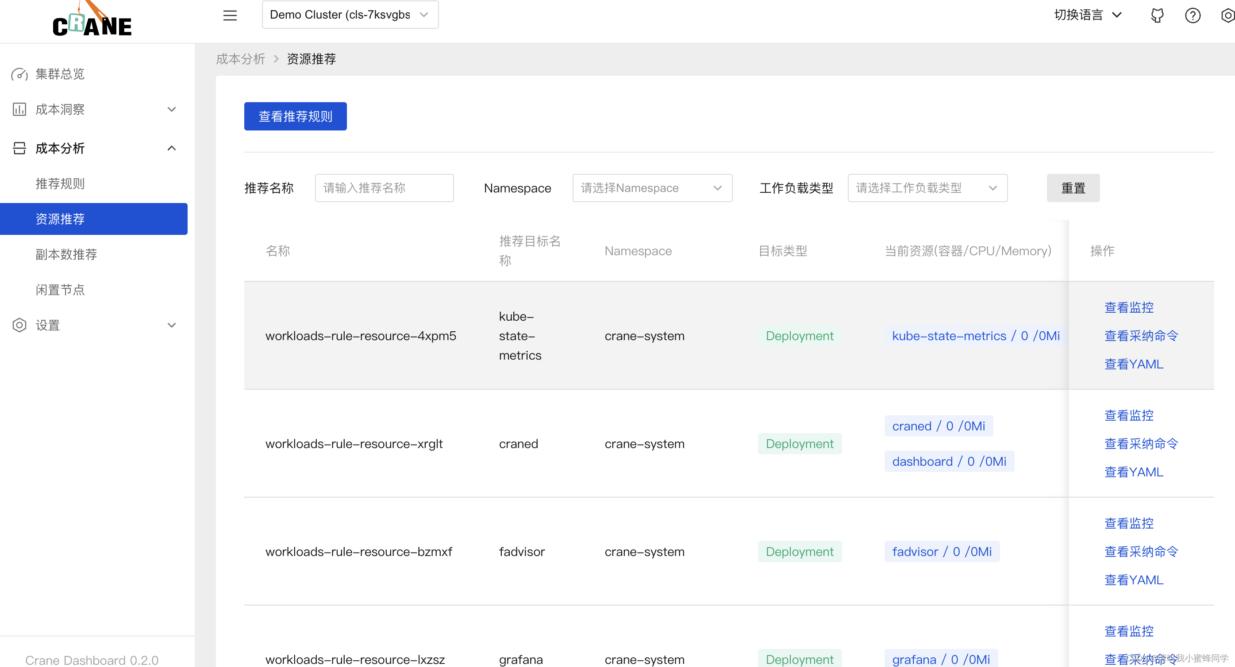Viewport: 1235px width, 667px height.
Task: Select 副本数推荐 in the sidebar
Action: [66, 254]
